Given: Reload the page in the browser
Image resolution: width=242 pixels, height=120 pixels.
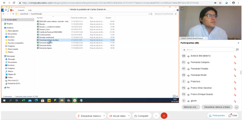Looking at the screenshot, I should 14,3.
